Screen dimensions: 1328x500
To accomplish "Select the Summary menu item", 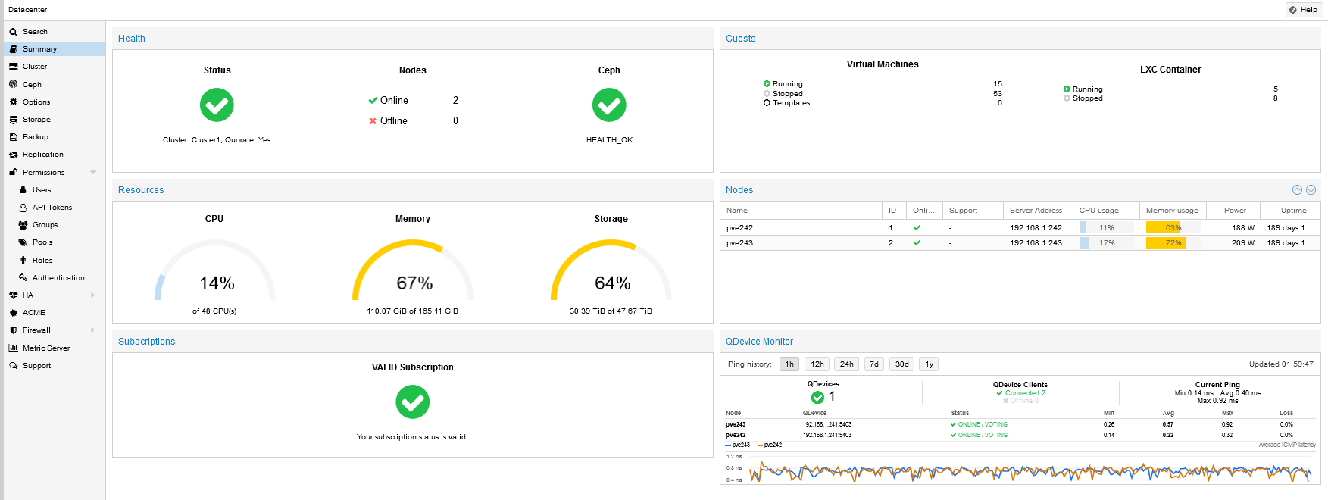I will point(54,48).
